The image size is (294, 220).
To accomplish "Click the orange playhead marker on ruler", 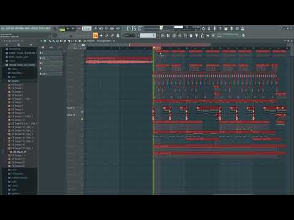I will pos(154,48).
